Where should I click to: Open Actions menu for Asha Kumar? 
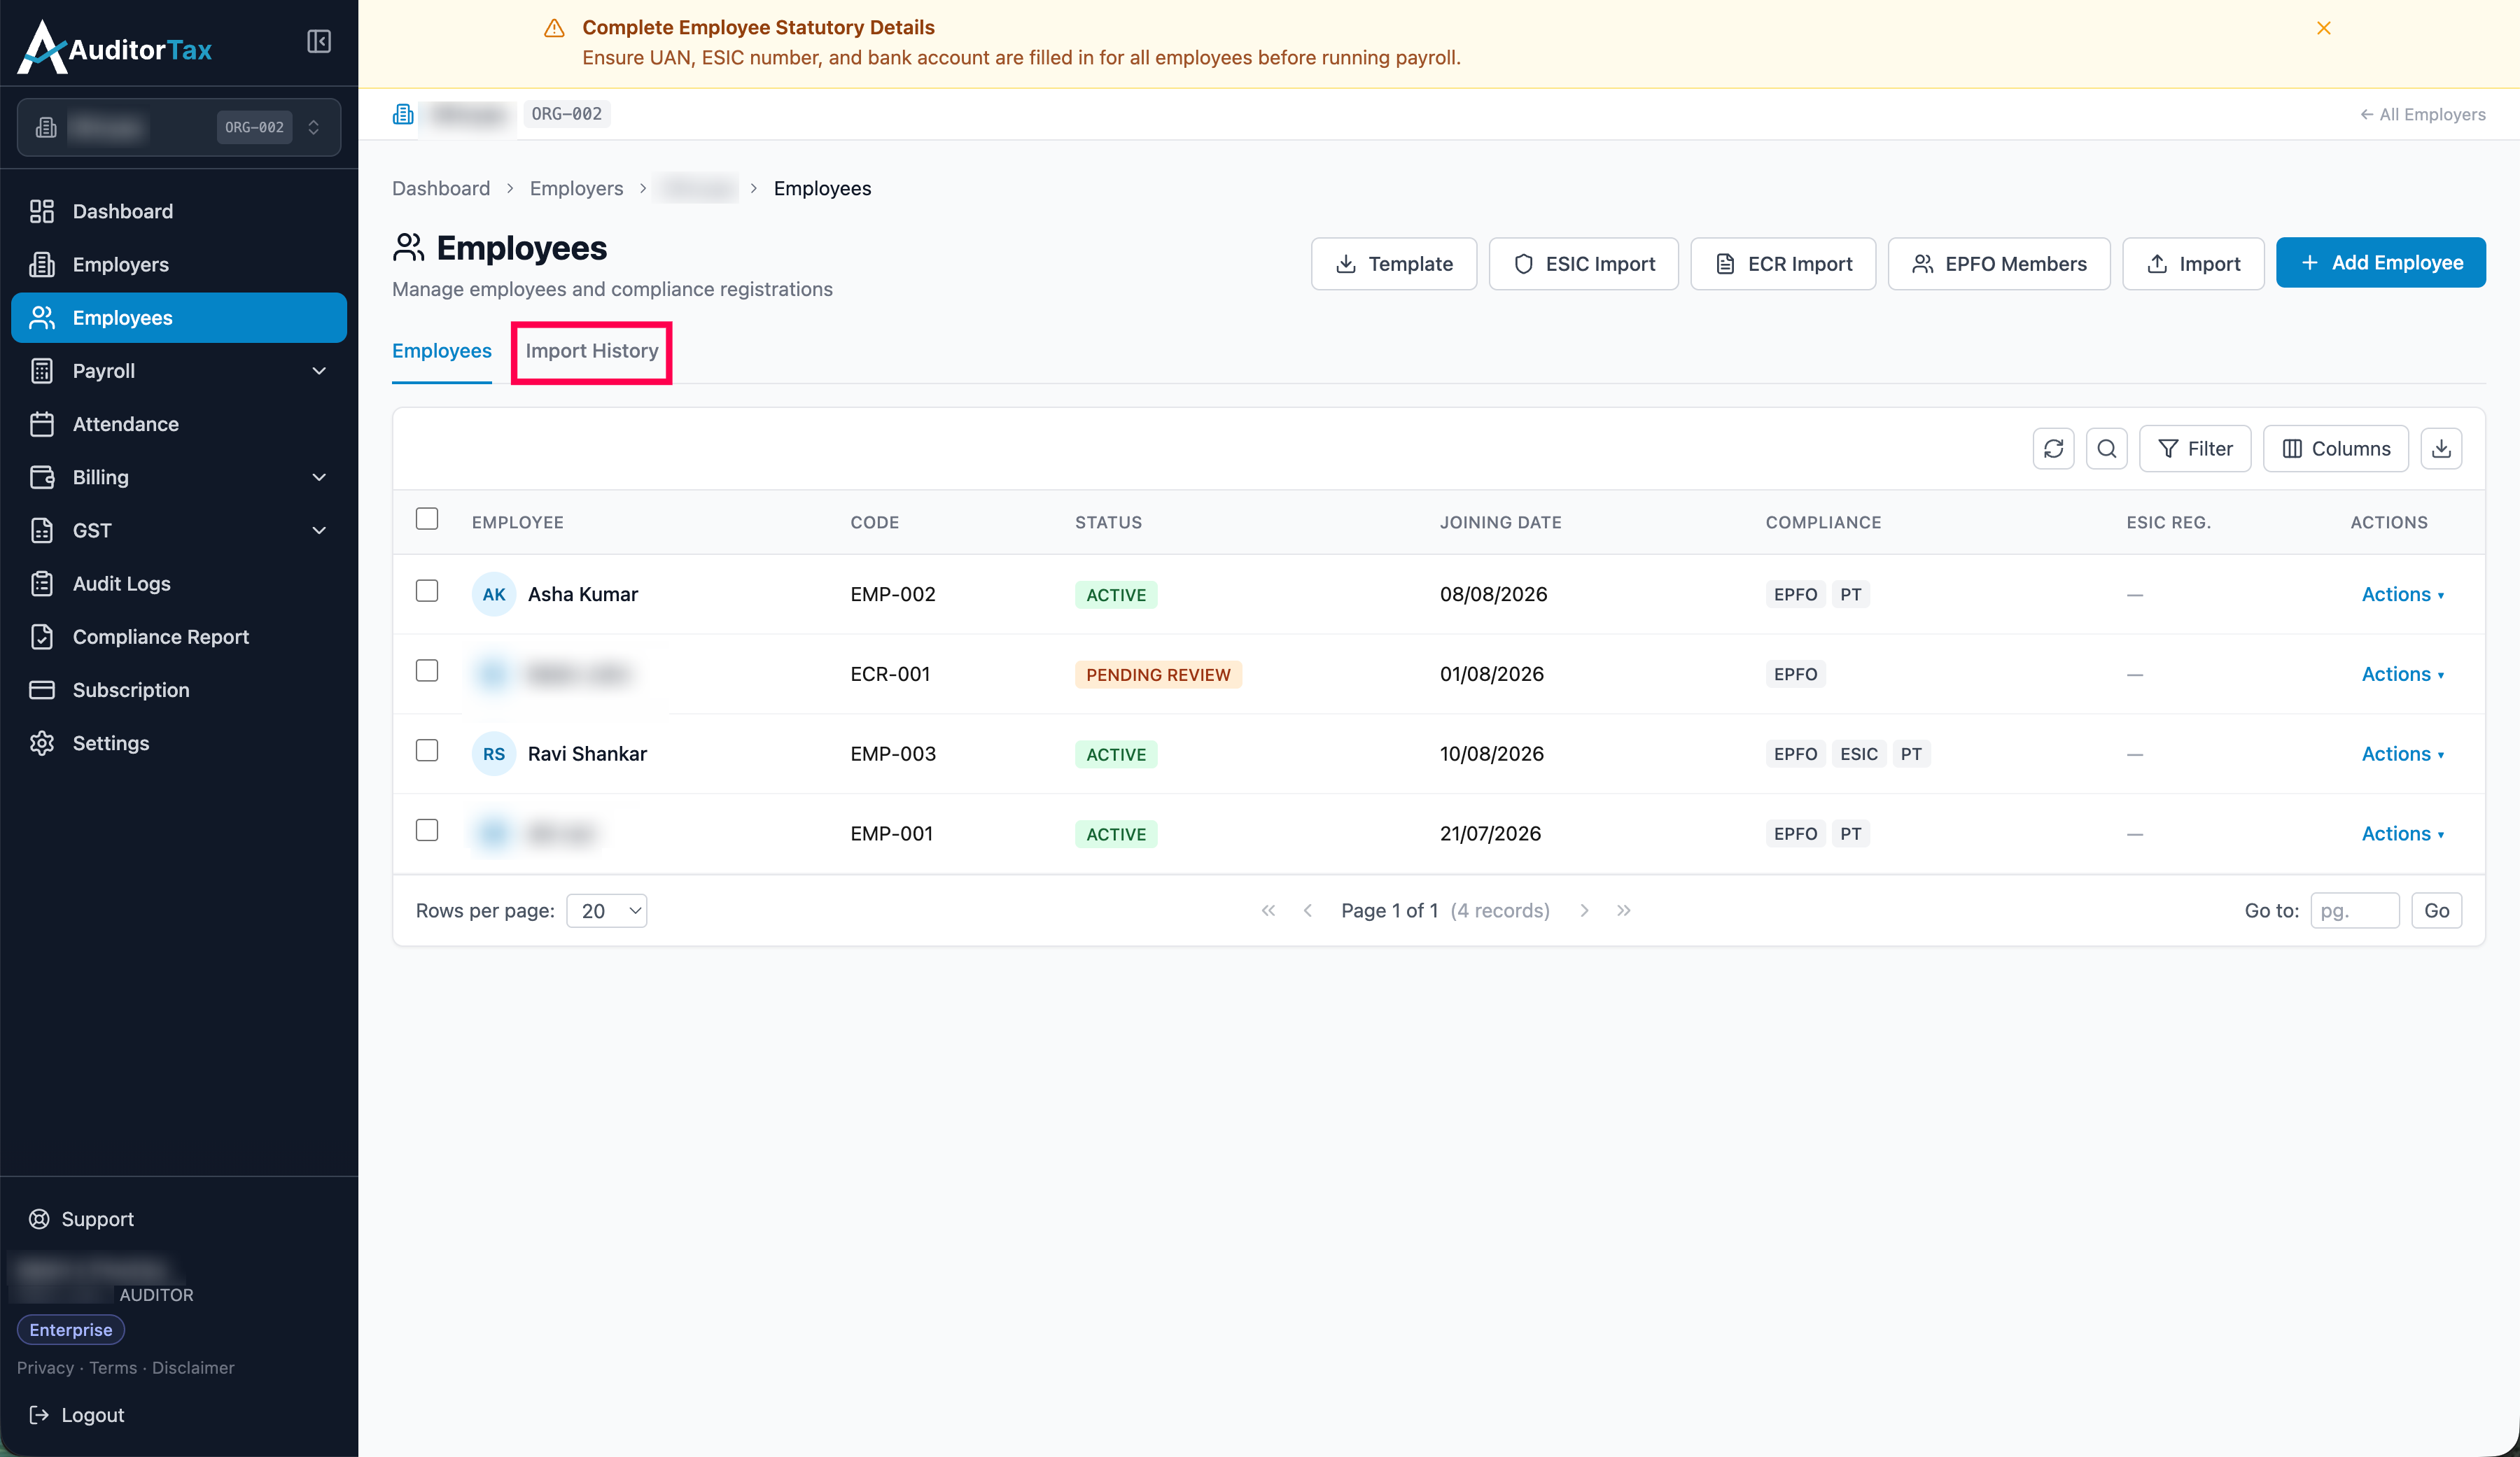2402,594
